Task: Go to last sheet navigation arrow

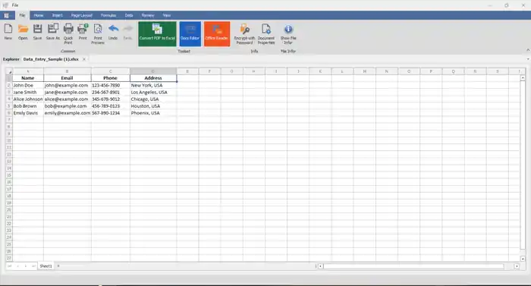Action: [x=33, y=266]
